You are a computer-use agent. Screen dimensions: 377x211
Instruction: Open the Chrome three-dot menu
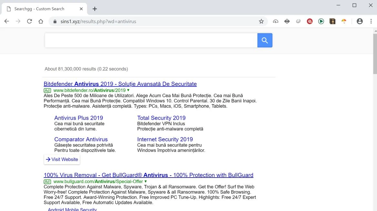coord(371,21)
